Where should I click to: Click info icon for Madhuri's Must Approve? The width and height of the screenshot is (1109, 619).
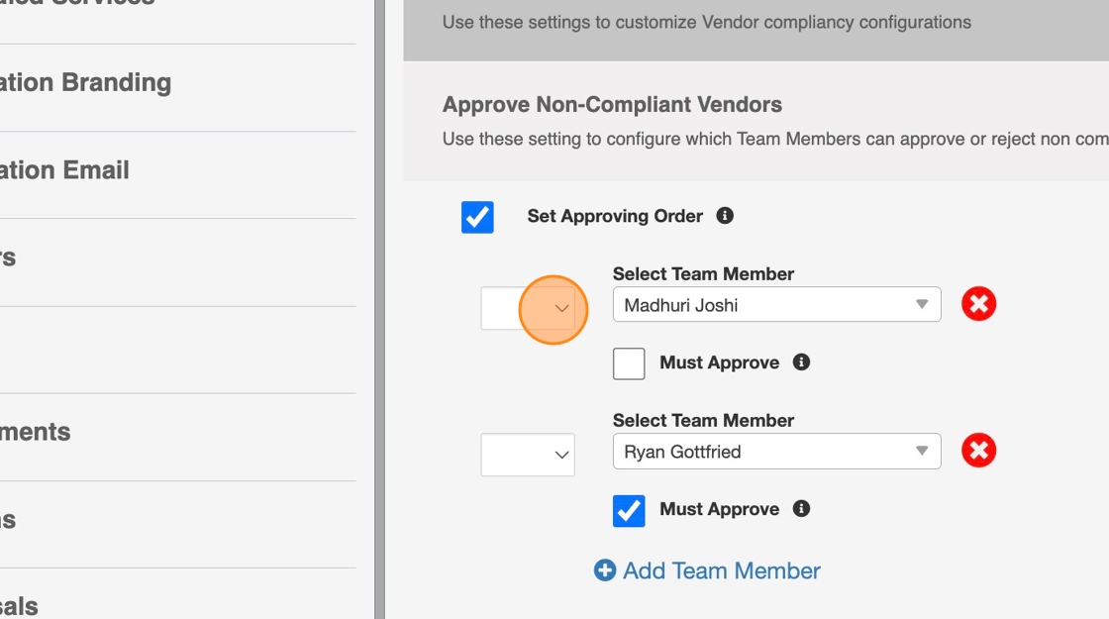pos(802,362)
